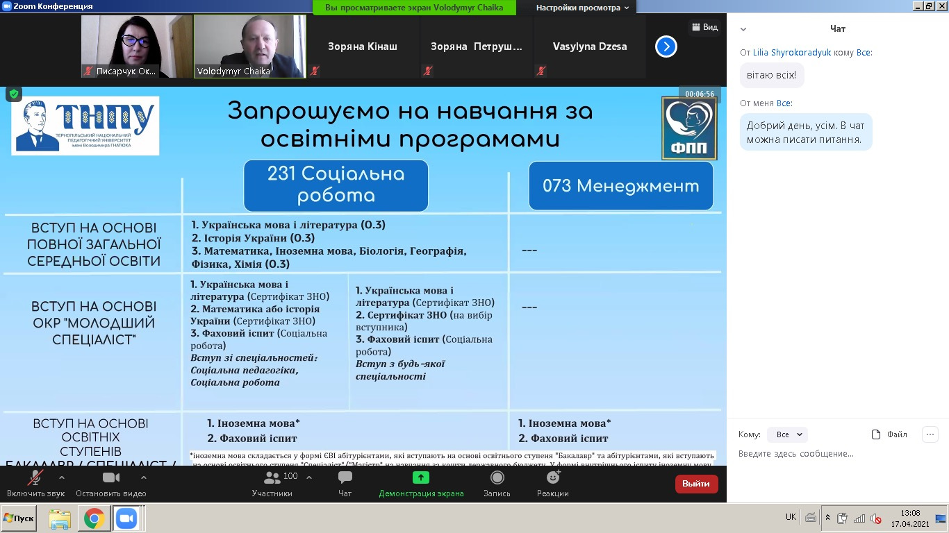Open the Реакции emoji reactions
The width and height of the screenshot is (949, 533).
pyautogui.click(x=552, y=483)
